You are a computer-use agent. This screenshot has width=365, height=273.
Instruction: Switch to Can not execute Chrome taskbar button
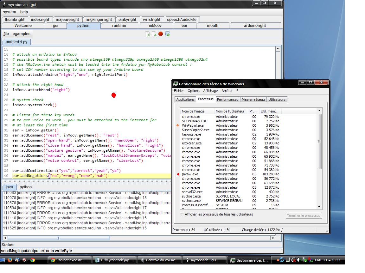[x=69, y=260]
